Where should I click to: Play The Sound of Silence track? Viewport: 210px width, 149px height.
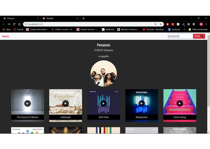tap(27, 103)
